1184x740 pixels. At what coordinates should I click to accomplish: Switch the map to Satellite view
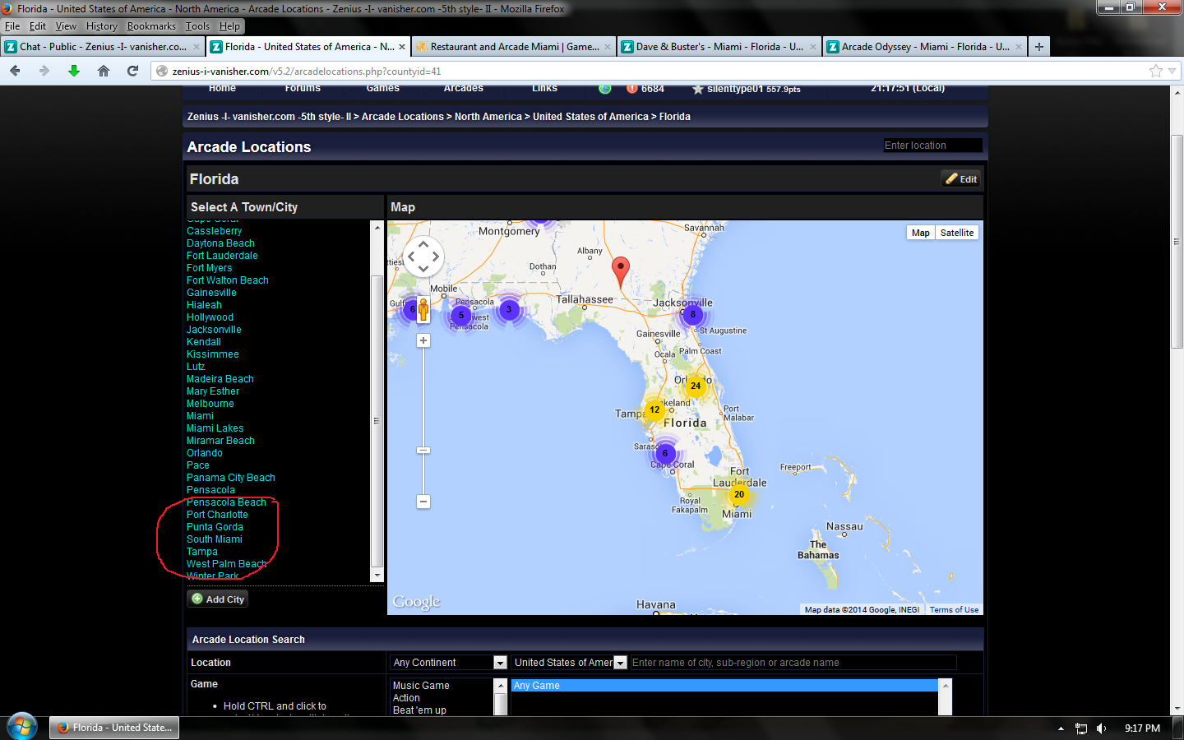[x=957, y=233]
